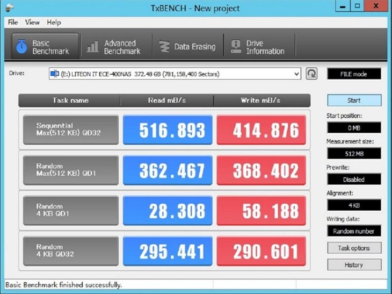Click the TxBENCH app icon in title bar
The width and height of the screenshot is (392, 294).
click(x=10, y=8)
